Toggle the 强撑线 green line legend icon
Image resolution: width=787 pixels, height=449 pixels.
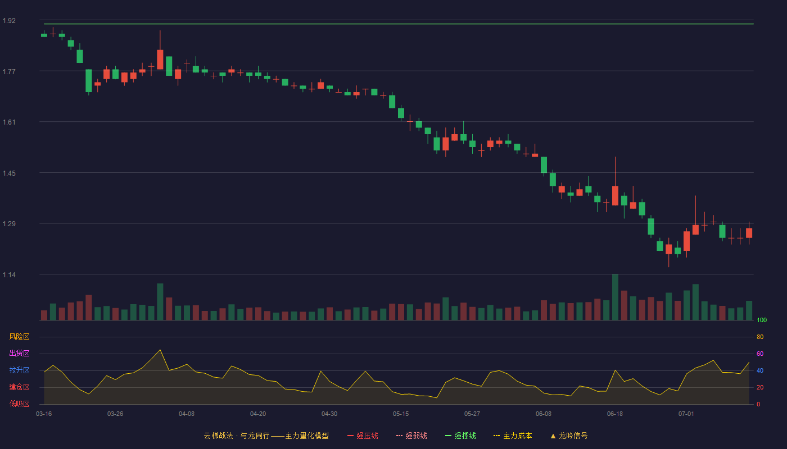click(448, 436)
